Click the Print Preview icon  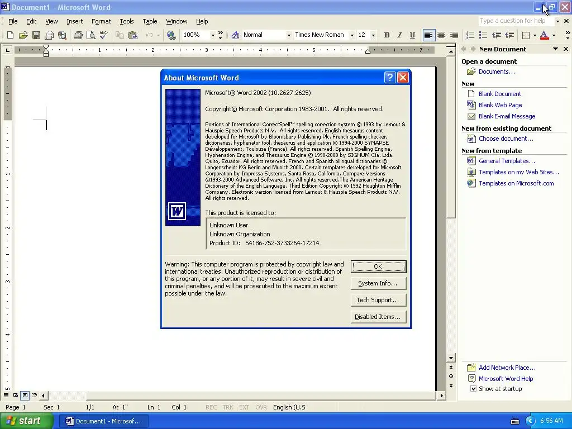(90, 35)
